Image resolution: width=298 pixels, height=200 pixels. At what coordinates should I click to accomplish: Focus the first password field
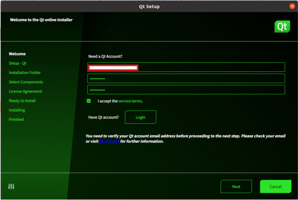[186, 79]
